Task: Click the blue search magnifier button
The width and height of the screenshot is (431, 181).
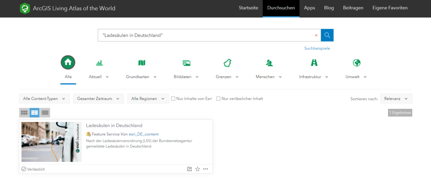Action: coord(327,35)
